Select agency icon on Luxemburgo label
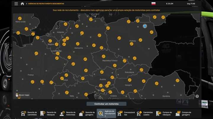The width and height of the screenshot is (213, 119). (58, 53)
